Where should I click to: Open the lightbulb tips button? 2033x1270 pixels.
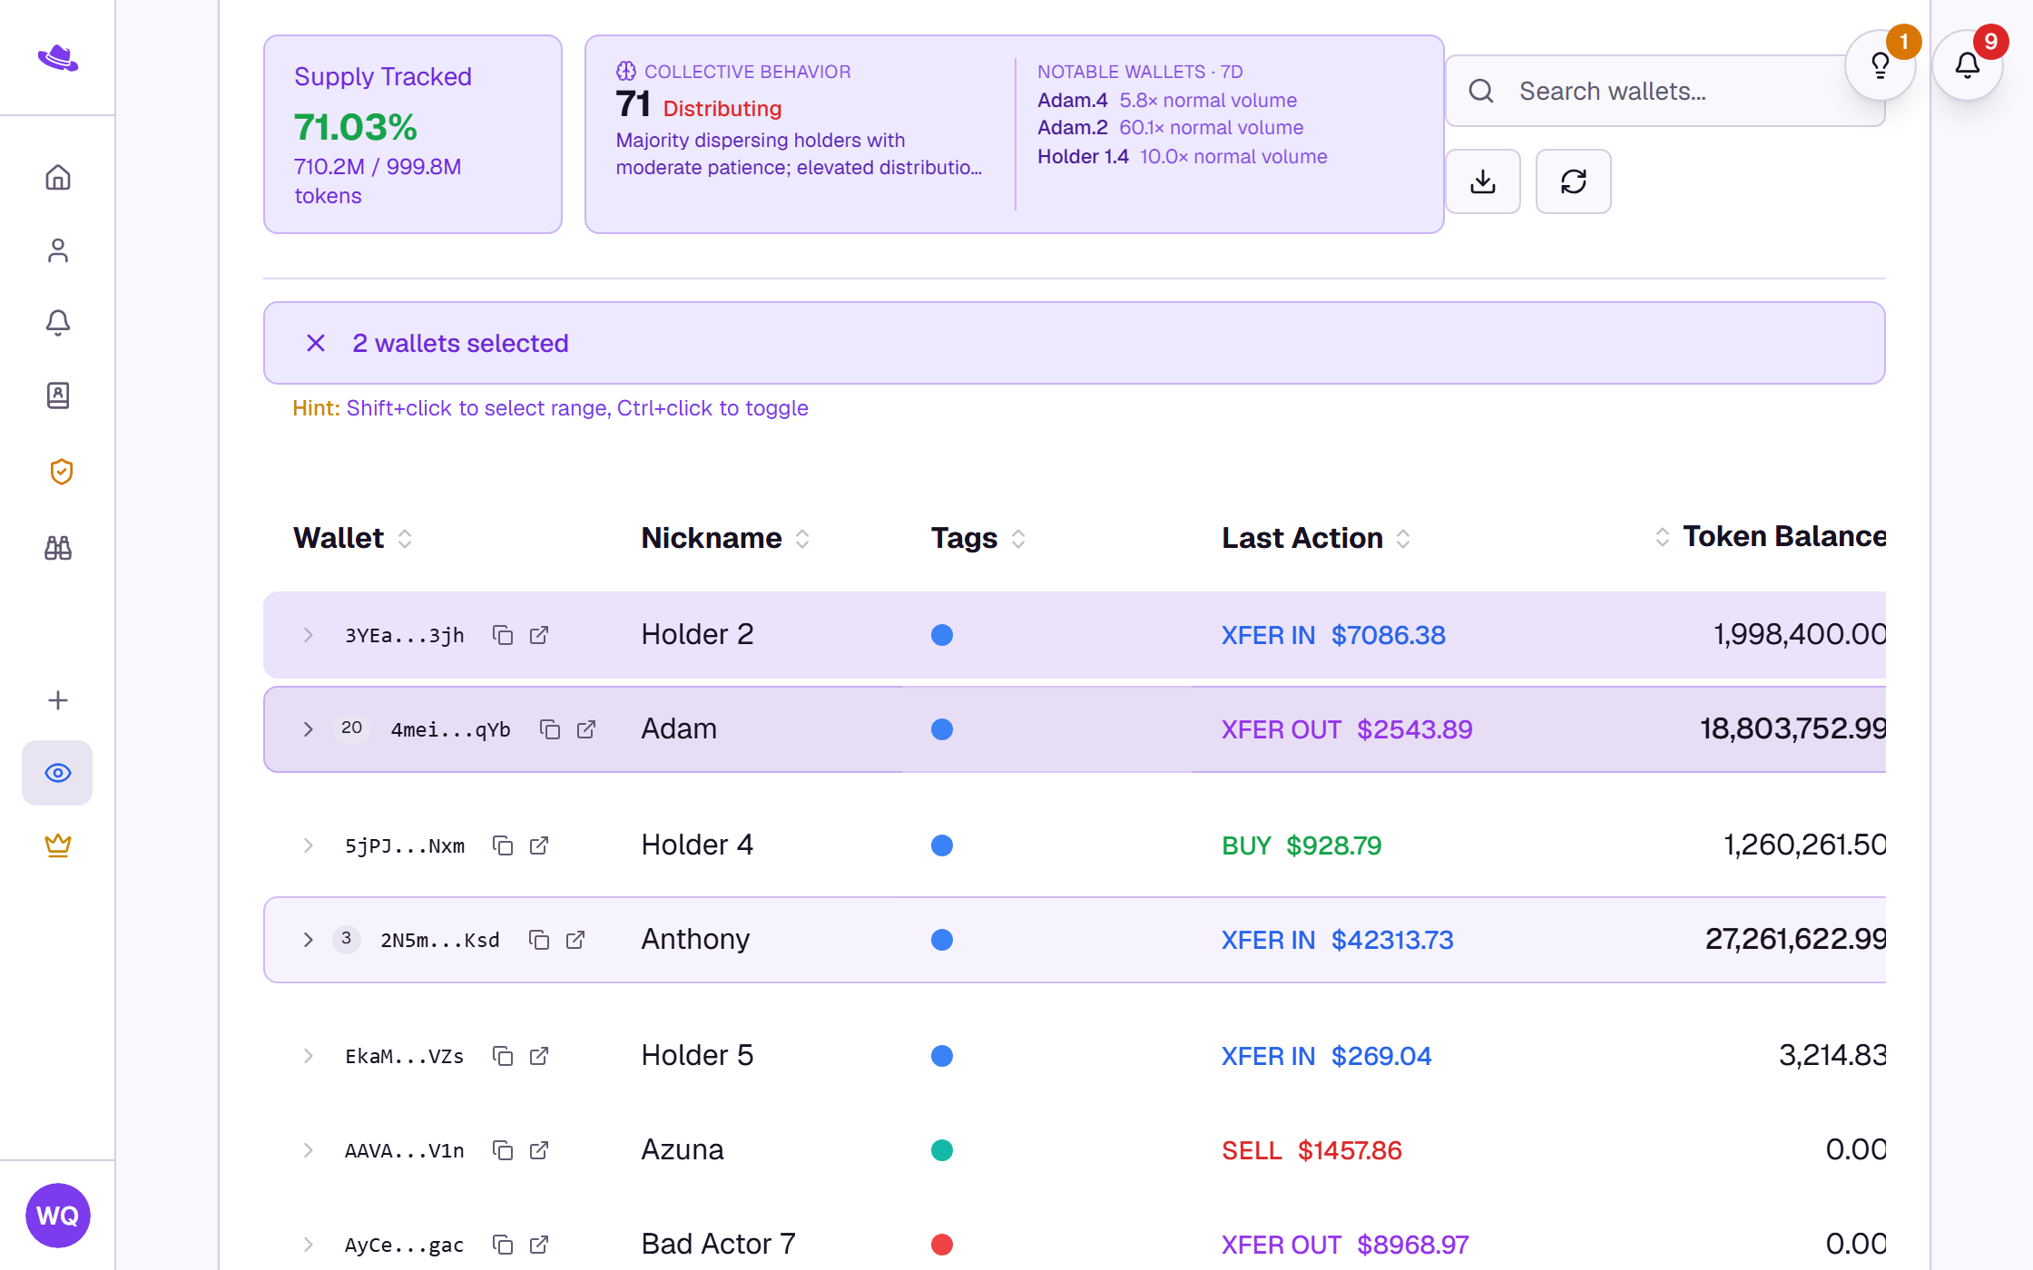pos(1881,65)
